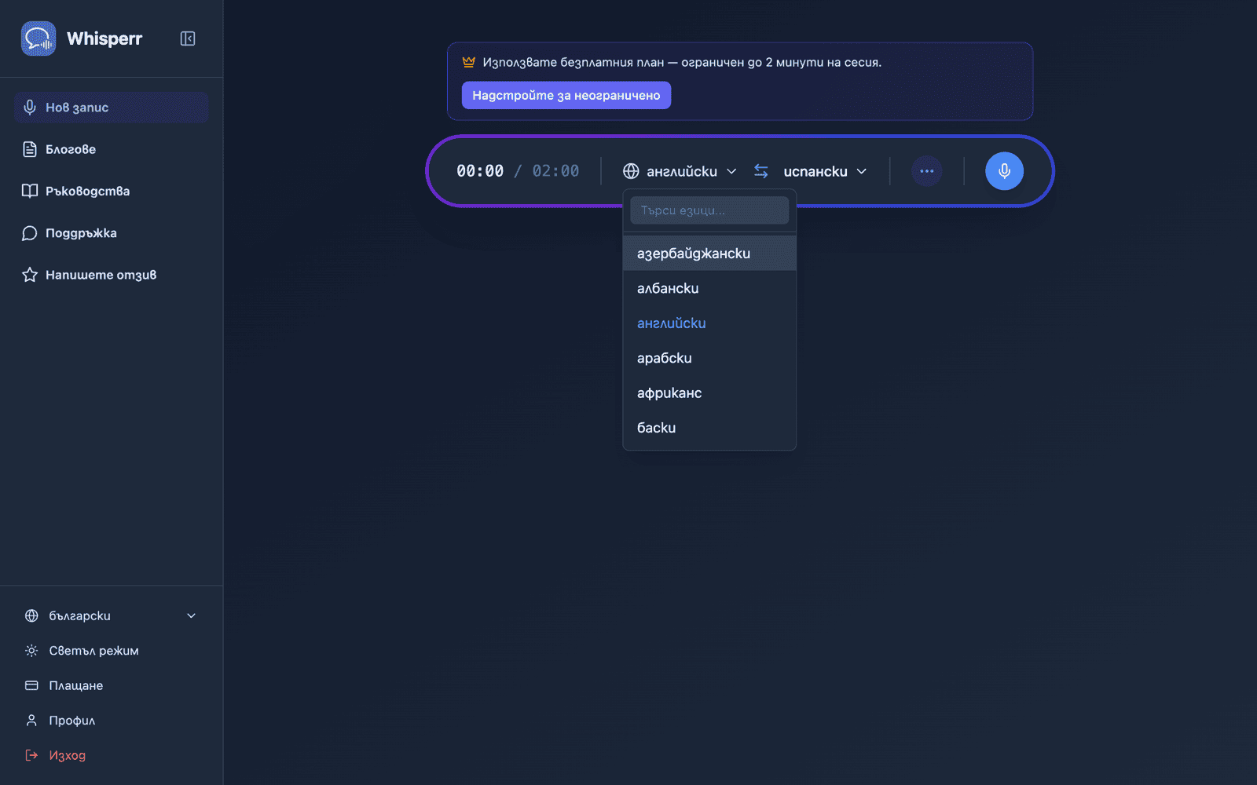Select африканс from language list
The width and height of the screenshot is (1257, 785).
pyautogui.click(x=709, y=392)
